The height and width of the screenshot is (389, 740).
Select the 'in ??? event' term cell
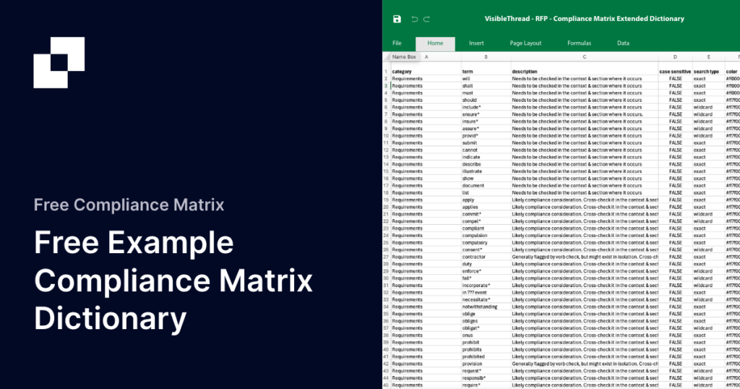pyautogui.click(x=486, y=292)
